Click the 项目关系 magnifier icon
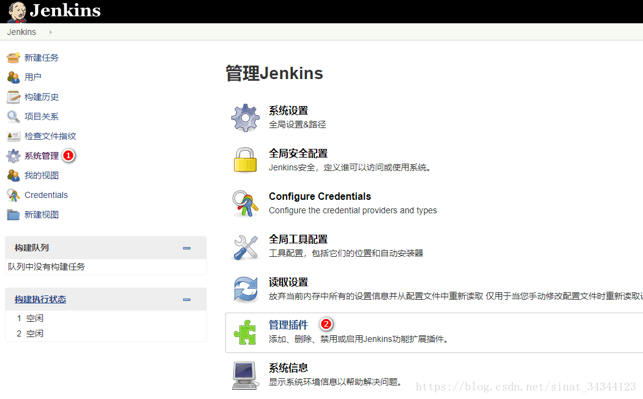 click(x=13, y=116)
